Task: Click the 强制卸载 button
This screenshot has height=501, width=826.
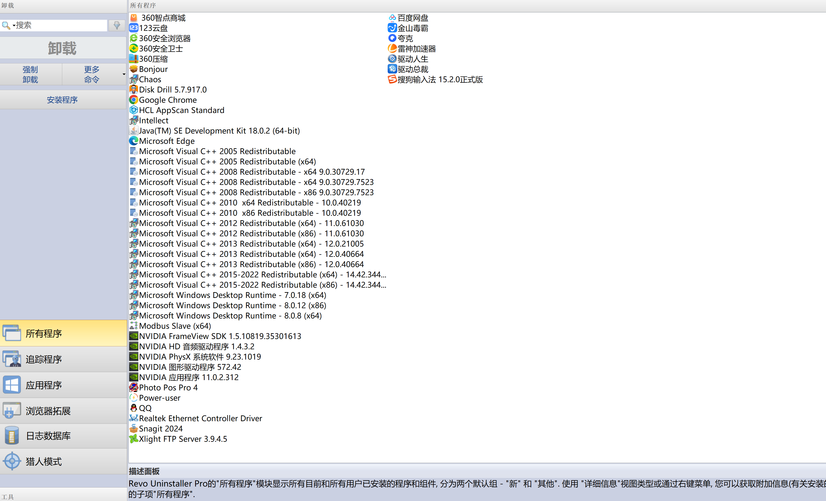Action: coord(31,74)
